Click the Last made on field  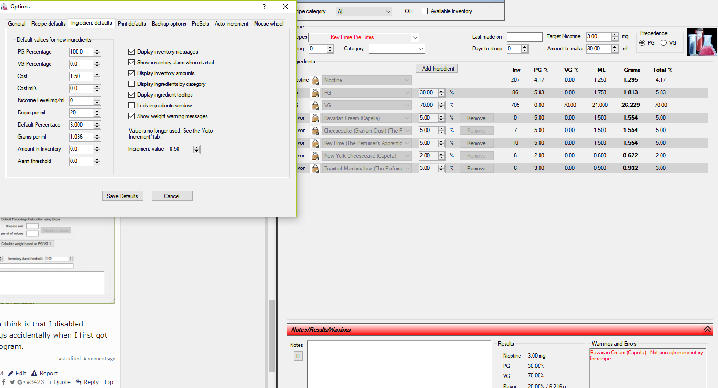[525, 37]
